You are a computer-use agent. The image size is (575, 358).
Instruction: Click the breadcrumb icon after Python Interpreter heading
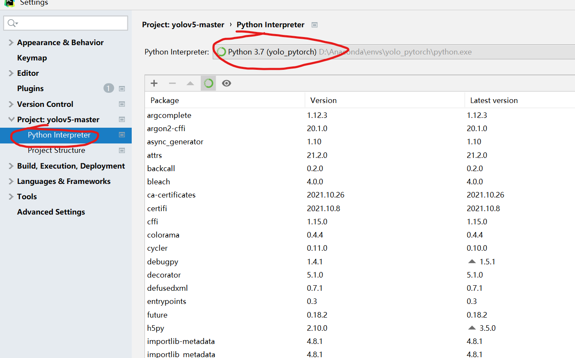tap(314, 25)
